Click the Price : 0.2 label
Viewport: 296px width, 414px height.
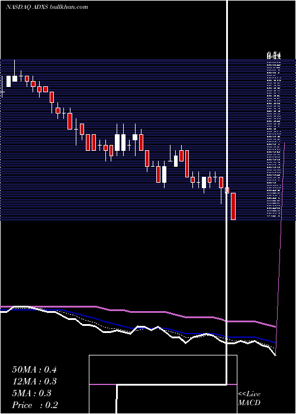point(35,405)
